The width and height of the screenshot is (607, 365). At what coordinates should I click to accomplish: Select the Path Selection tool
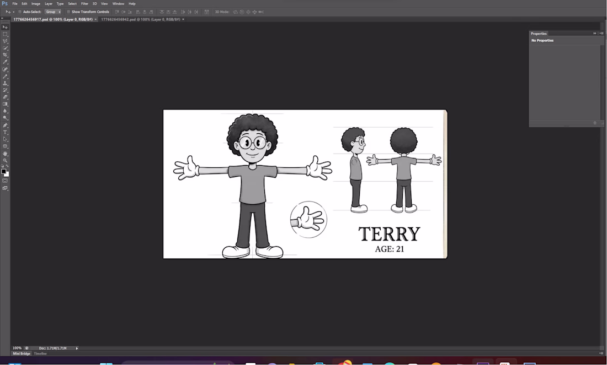pos(5,139)
